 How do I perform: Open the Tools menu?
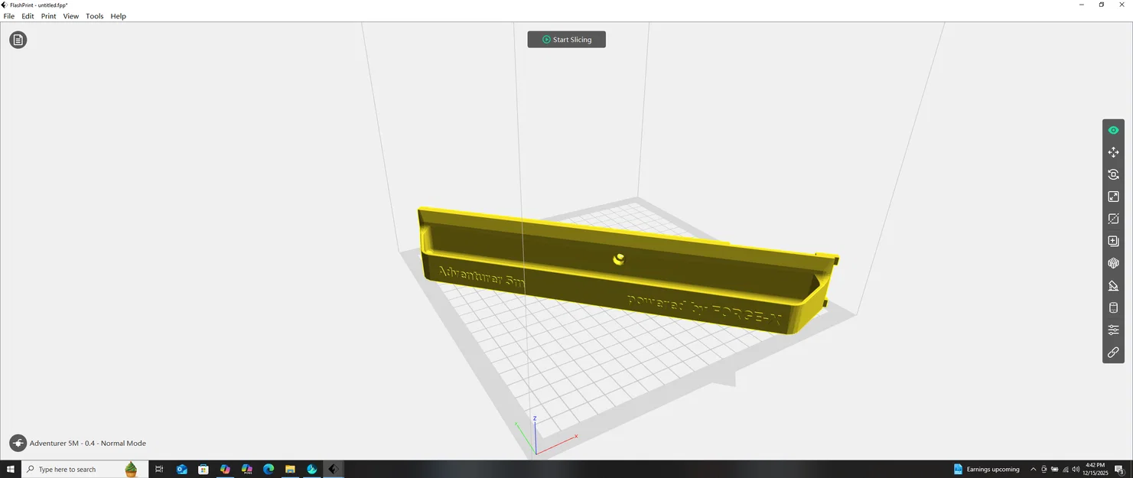click(x=94, y=16)
